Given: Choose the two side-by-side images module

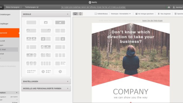Looking at the screenshot, I should [31, 39].
